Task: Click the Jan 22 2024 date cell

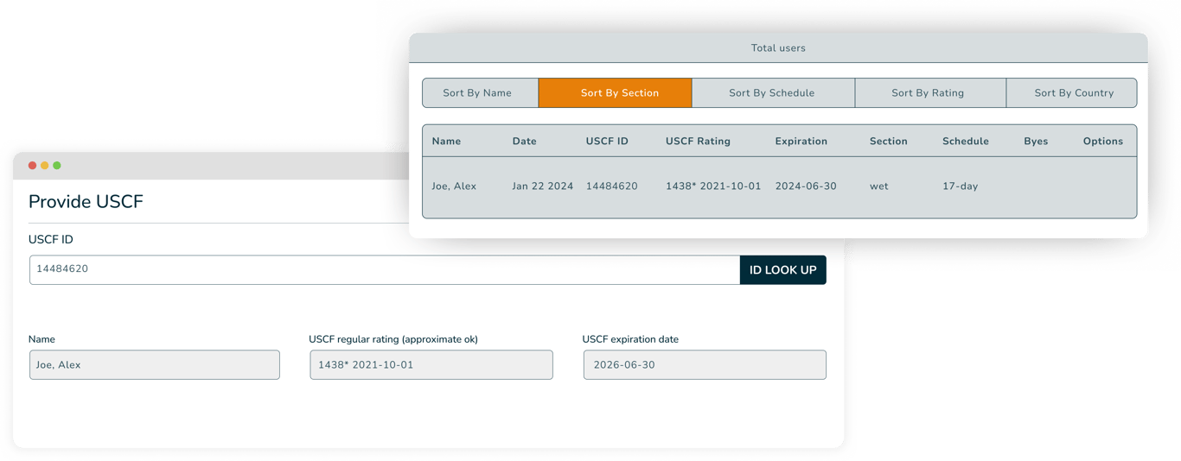Action: point(542,186)
